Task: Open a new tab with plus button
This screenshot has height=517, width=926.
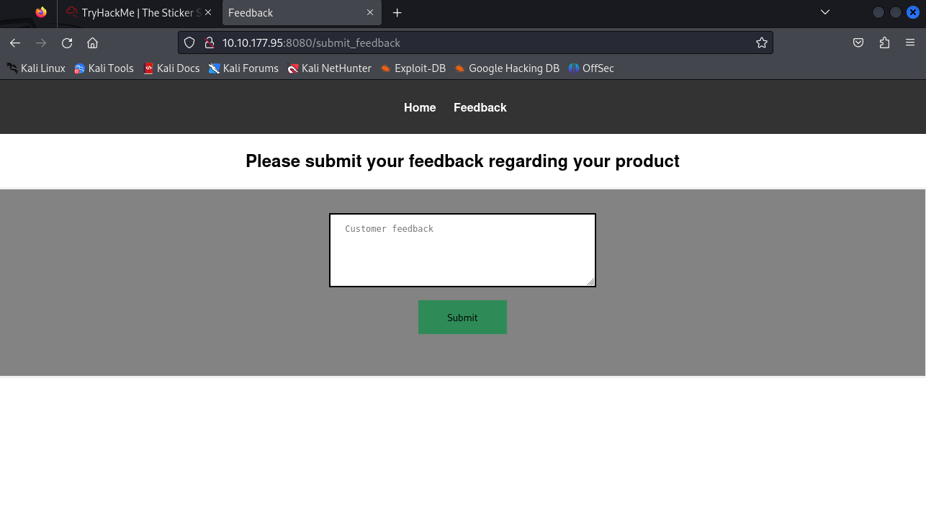Action: tap(397, 13)
